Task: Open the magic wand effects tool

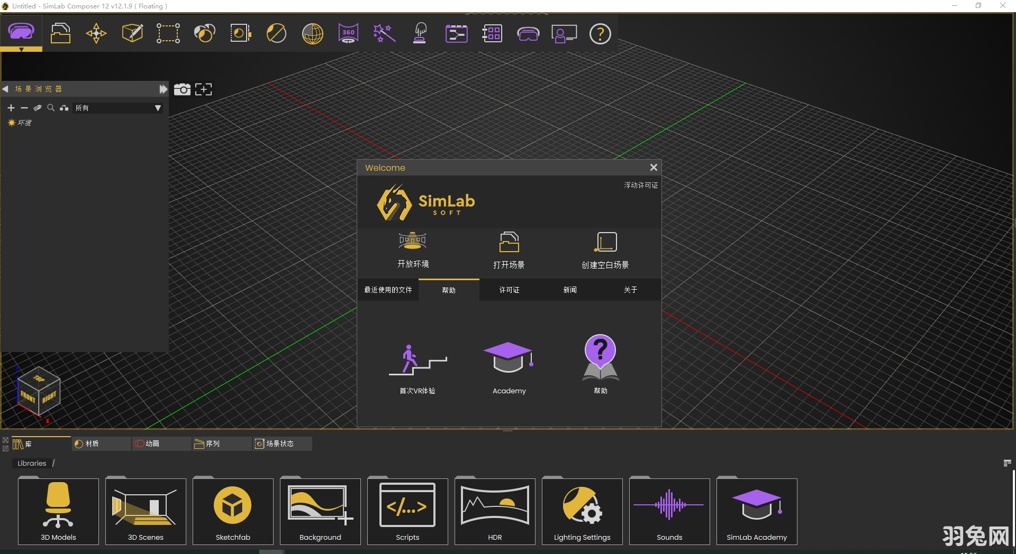Action: [384, 33]
